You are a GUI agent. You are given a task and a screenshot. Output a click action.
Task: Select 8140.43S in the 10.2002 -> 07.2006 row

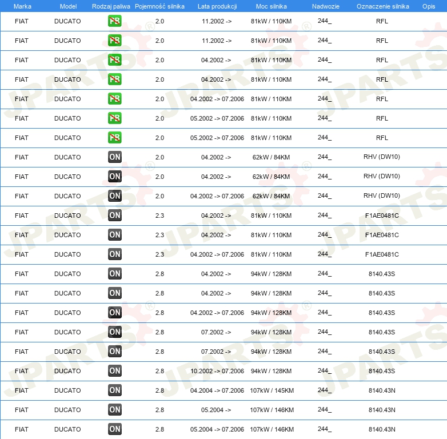382,371
